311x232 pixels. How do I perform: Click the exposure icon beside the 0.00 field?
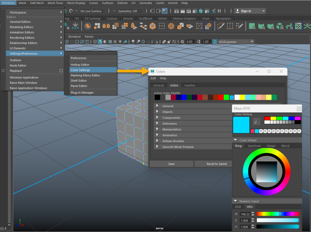[182, 42]
